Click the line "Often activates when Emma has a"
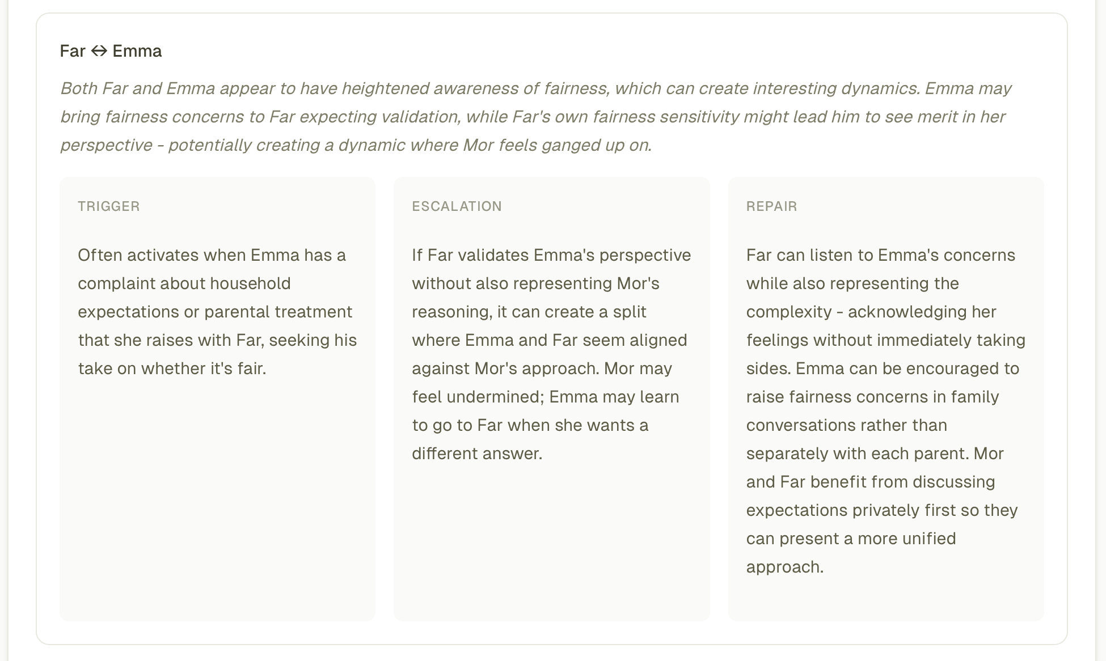The image size is (1106, 661). point(212,255)
